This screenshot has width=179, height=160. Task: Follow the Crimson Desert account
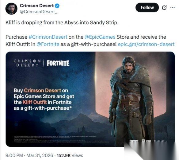(x=147, y=8)
